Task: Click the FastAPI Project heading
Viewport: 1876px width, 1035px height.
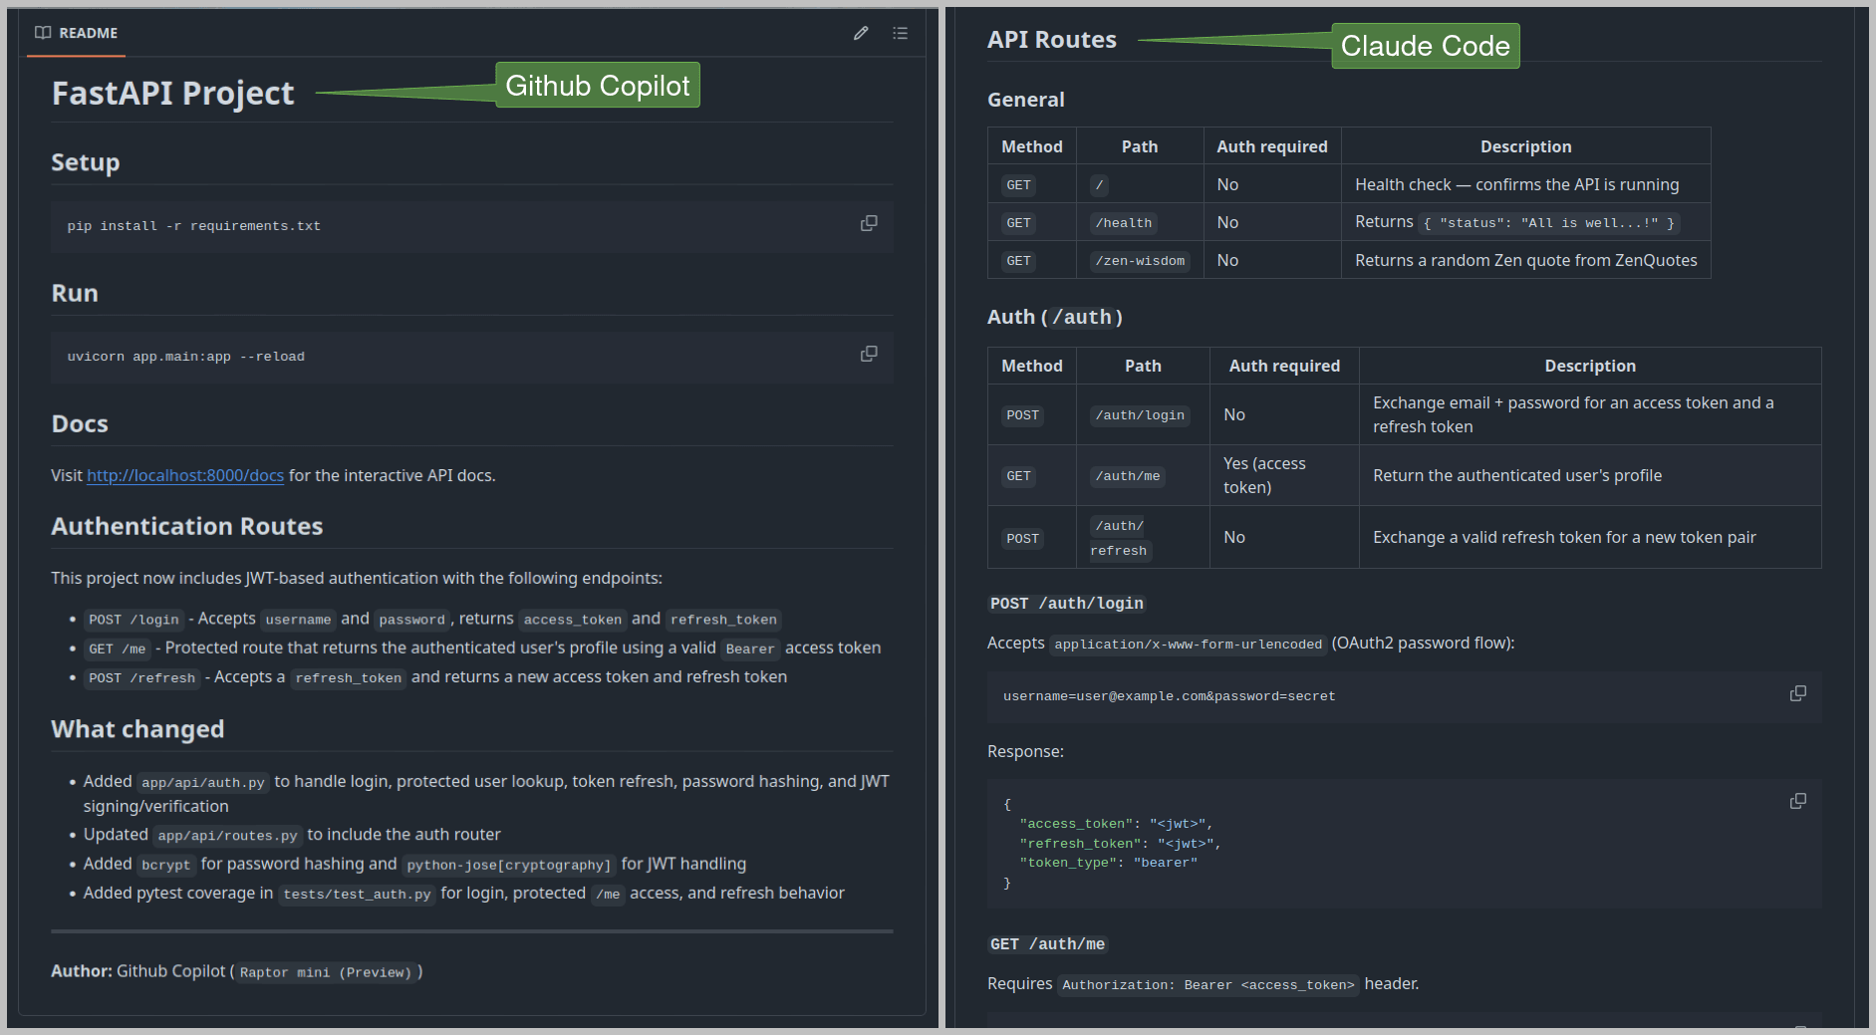Action: (x=172, y=93)
